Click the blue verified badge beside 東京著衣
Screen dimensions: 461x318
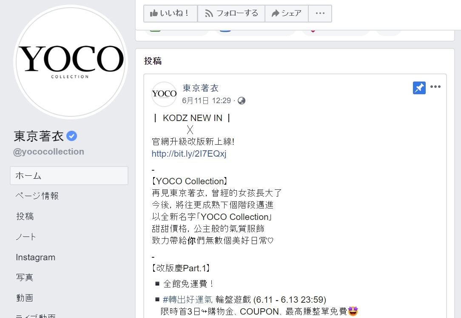click(72, 136)
